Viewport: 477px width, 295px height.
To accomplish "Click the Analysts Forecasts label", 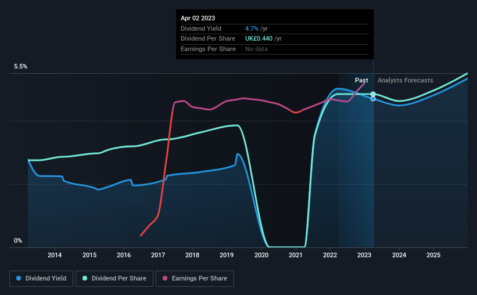I will point(405,80).
